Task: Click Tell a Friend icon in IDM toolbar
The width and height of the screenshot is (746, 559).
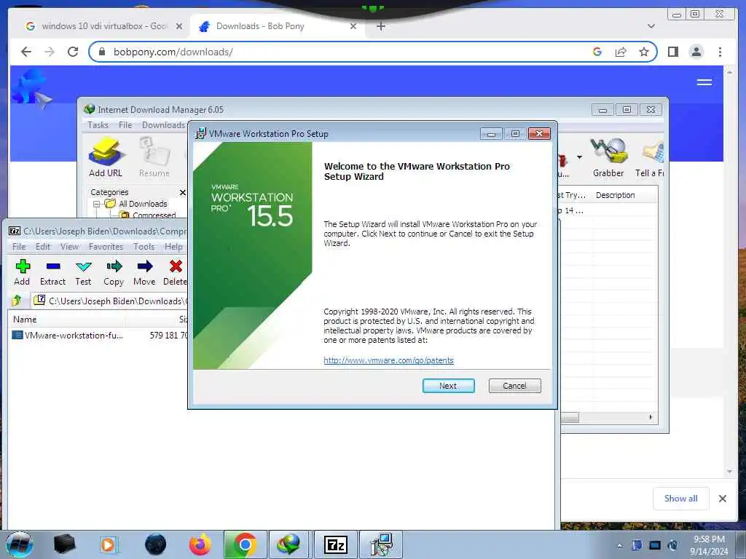Action: [x=650, y=157]
